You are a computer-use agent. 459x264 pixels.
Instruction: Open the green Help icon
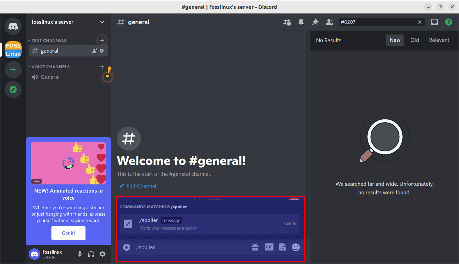[449, 22]
